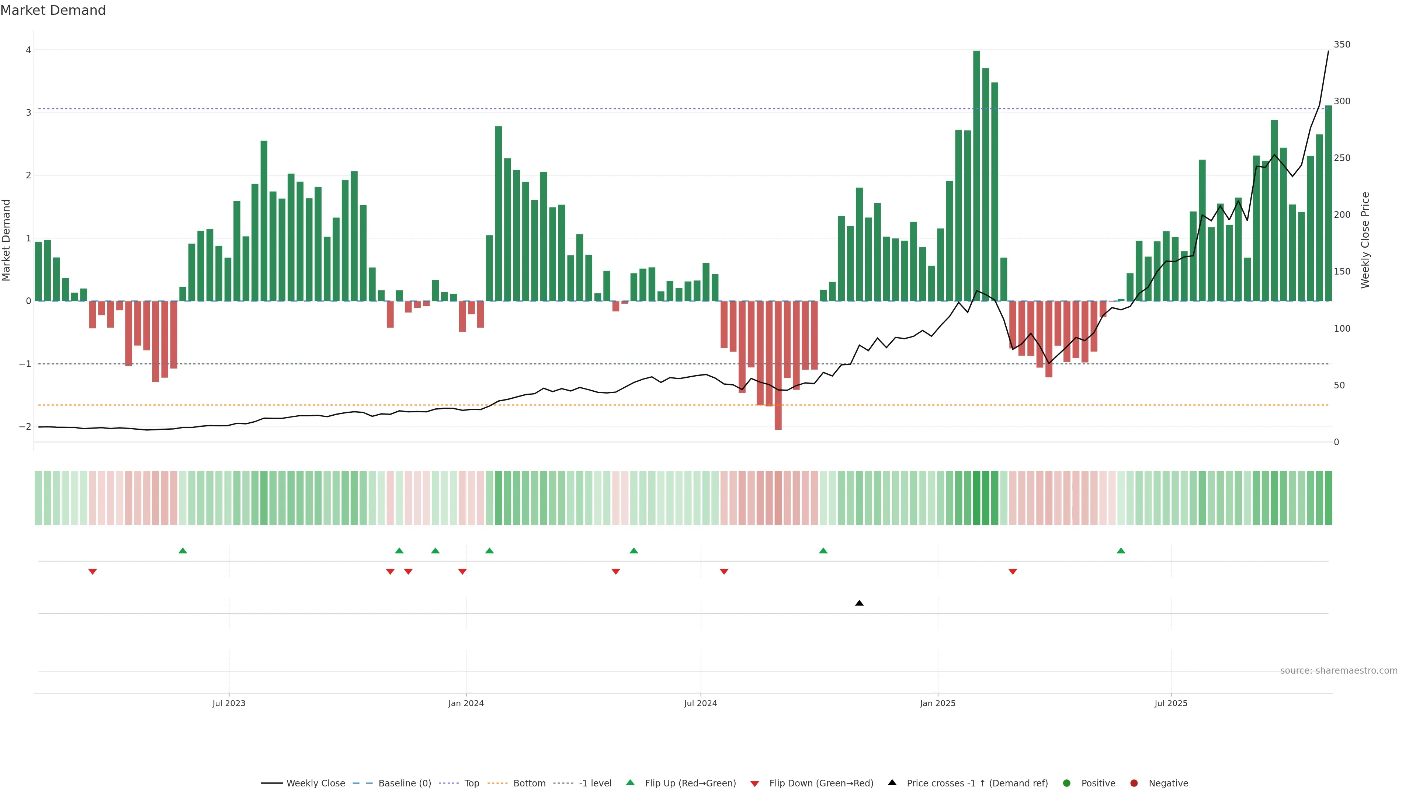Viewport: 1416px width, 796px height.
Task: Click the first green flip-up triangle marker
Action: click(183, 551)
